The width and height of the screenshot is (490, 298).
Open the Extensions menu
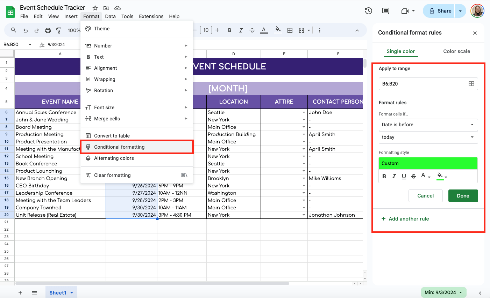point(151,16)
